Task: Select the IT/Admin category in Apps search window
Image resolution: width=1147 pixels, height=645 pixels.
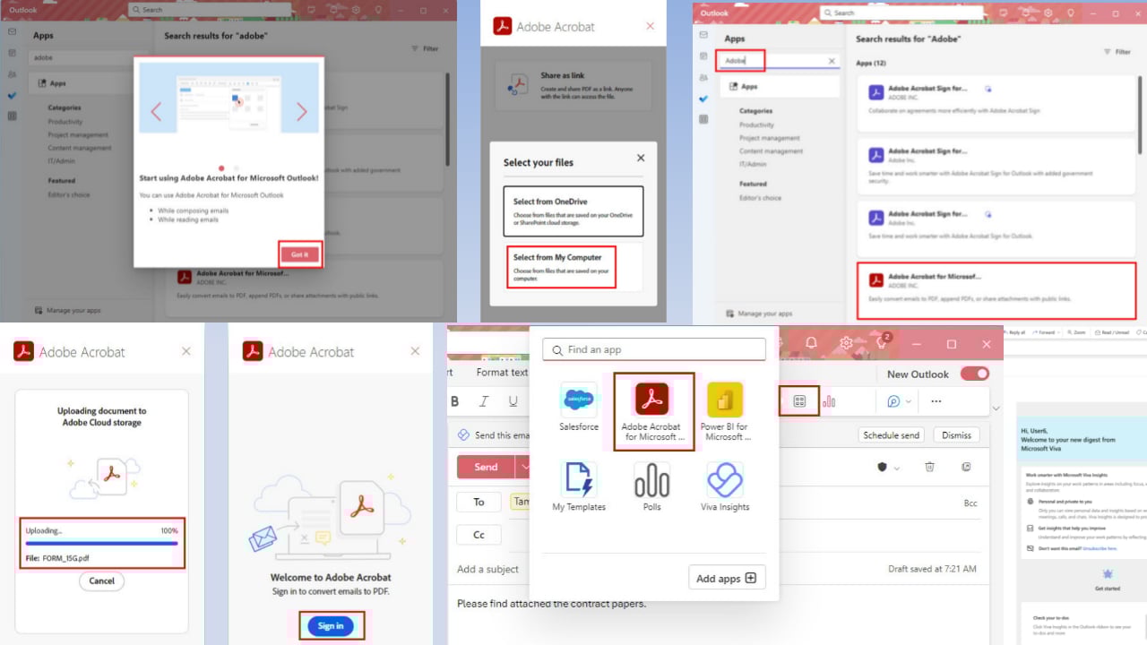Action: pos(753,165)
